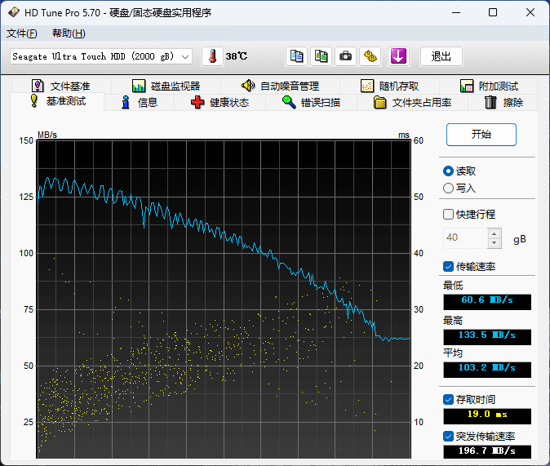
Task: Click the copy text to clipboard icon
Action: (x=297, y=56)
